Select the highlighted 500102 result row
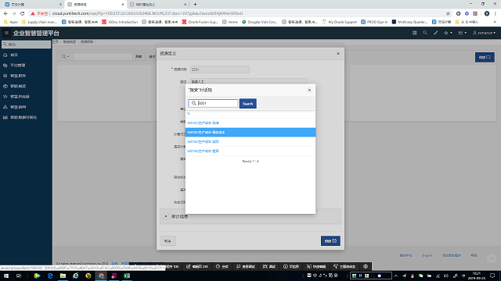The height and width of the screenshot is (281, 501). [x=250, y=132]
